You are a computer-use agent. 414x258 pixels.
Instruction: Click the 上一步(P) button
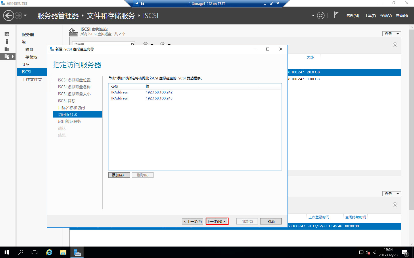[192, 221]
